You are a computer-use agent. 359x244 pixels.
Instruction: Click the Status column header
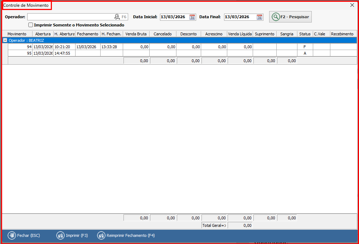[x=305, y=34]
